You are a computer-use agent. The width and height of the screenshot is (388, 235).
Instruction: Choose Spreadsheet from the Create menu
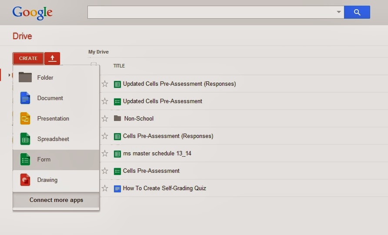pyautogui.click(x=56, y=139)
